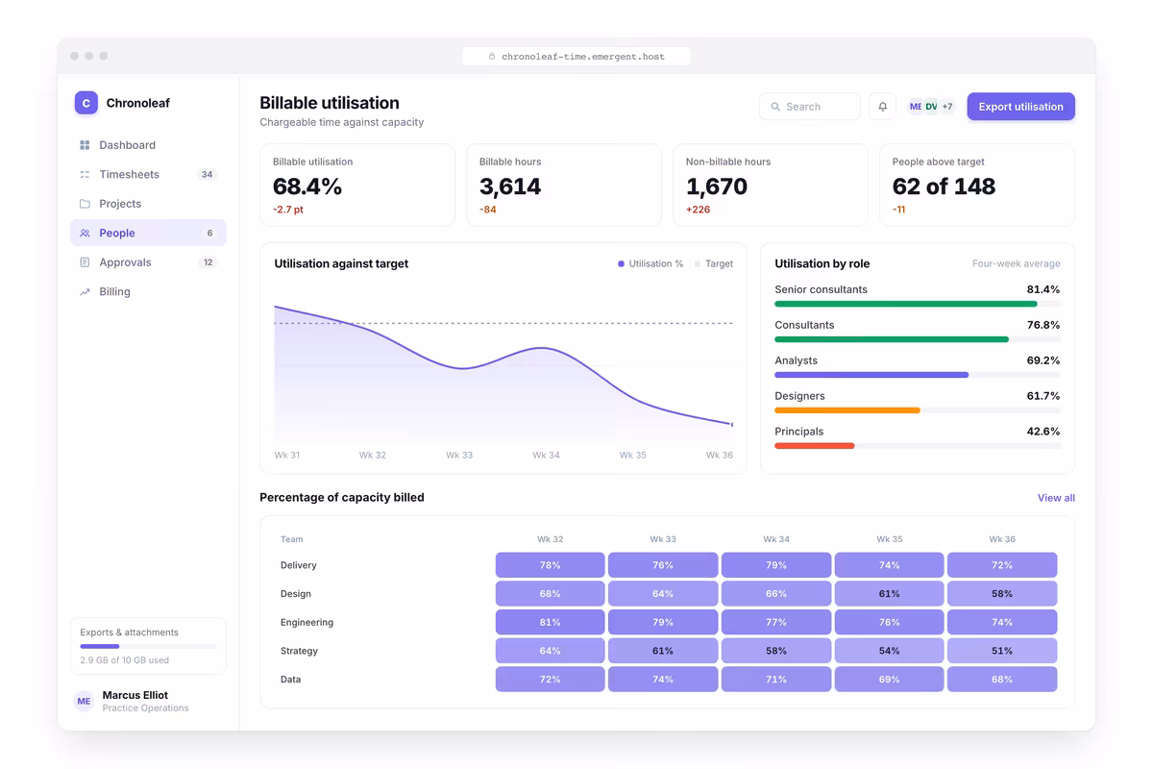Click the address bar lock icon

492,57
